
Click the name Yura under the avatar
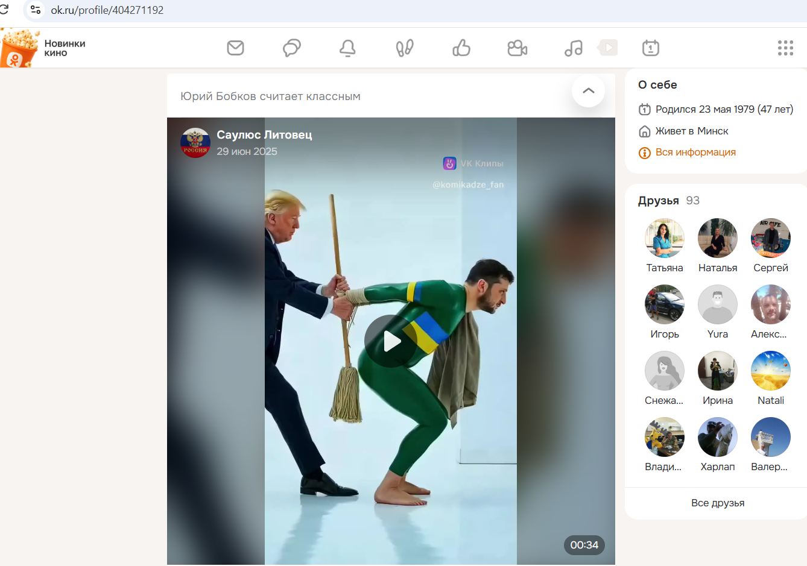(718, 334)
